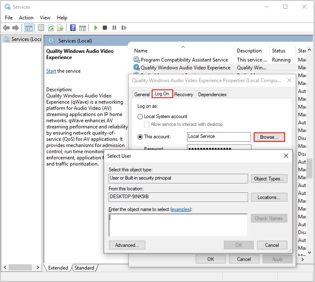Click the Forward arrow toolbar icon
Viewport: 315px width, 282px height.
[15, 28]
